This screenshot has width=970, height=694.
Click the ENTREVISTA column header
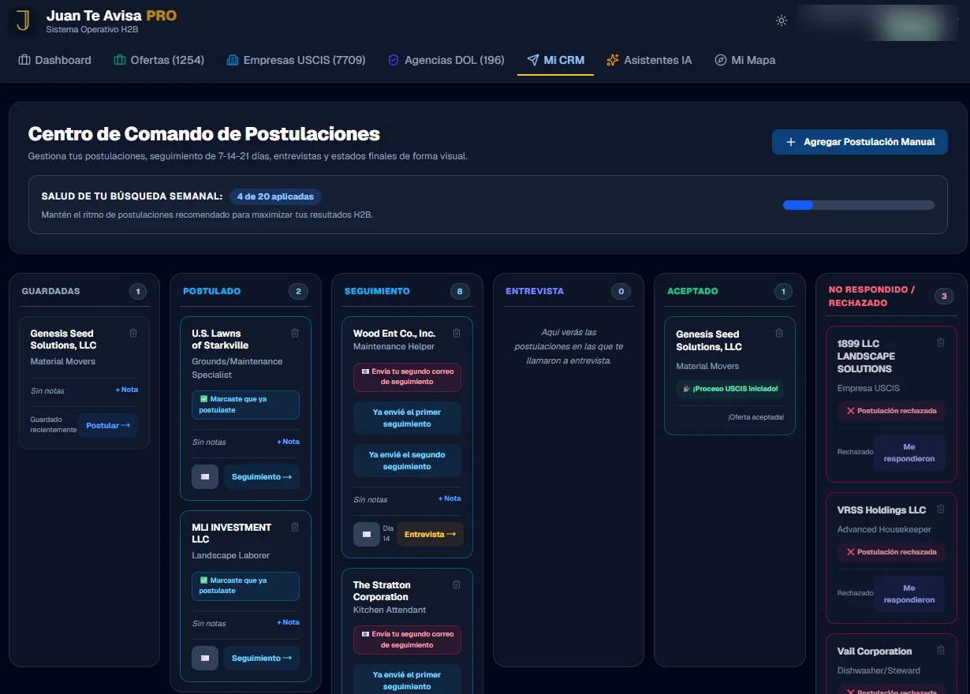click(535, 291)
